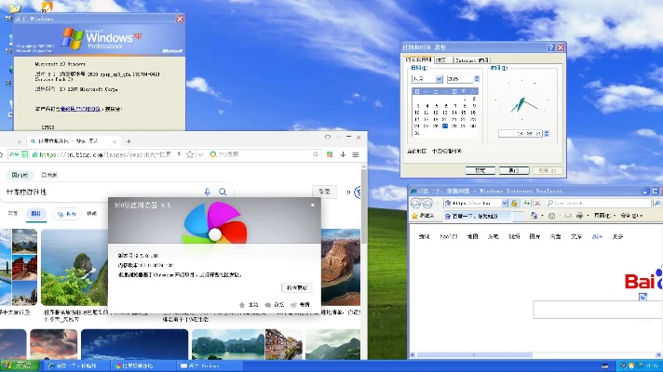Star the page in 360 browser address bar

(190, 154)
